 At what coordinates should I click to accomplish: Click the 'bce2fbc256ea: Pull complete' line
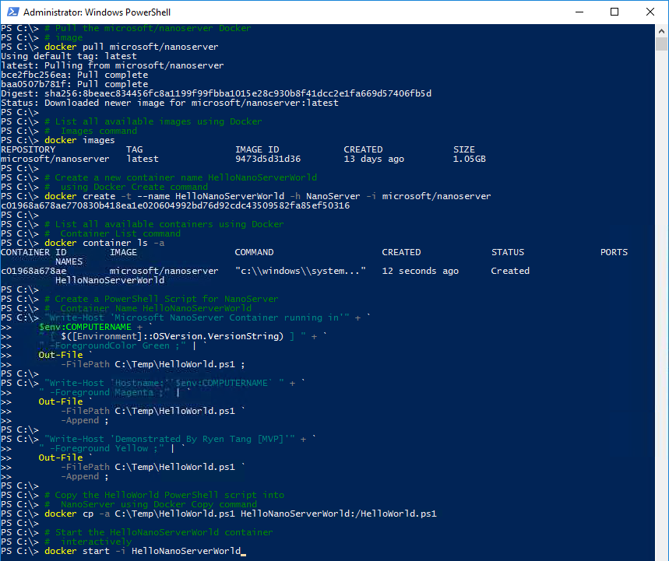point(74,75)
